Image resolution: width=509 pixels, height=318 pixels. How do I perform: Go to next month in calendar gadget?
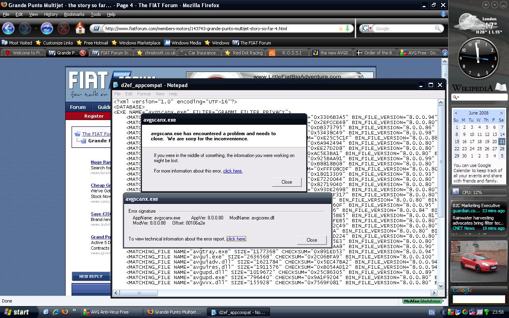[x=501, y=113]
